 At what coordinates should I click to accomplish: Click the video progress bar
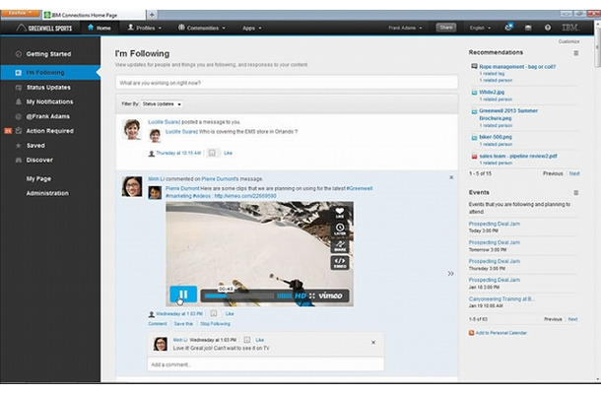239,295
